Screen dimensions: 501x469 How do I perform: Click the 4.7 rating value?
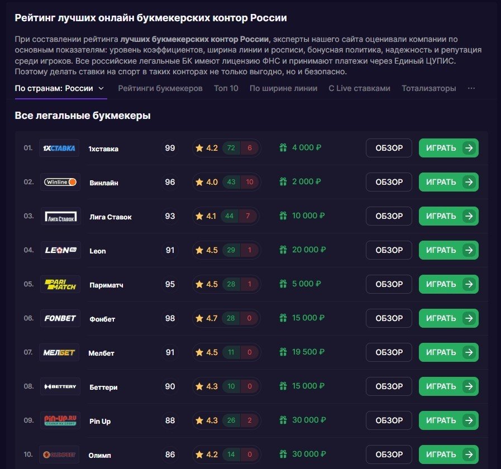pos(212,318)
